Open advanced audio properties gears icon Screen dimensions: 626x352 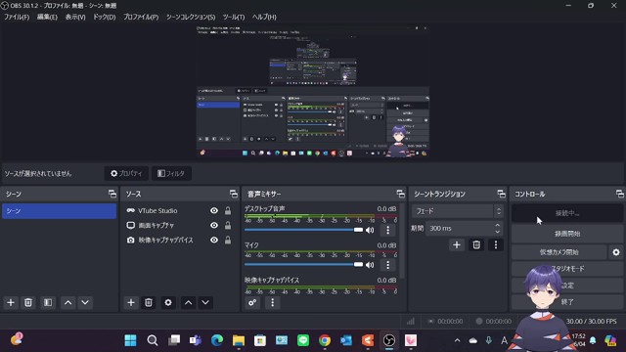(252, 302)
